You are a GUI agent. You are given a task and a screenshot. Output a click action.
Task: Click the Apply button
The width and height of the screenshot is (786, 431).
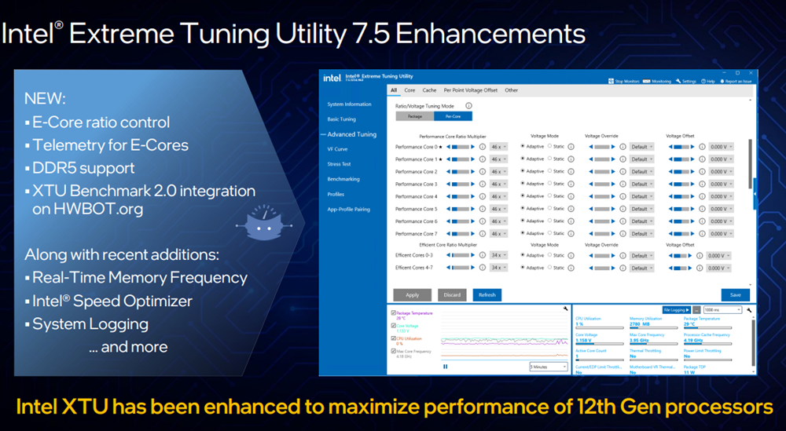(412, 295)
